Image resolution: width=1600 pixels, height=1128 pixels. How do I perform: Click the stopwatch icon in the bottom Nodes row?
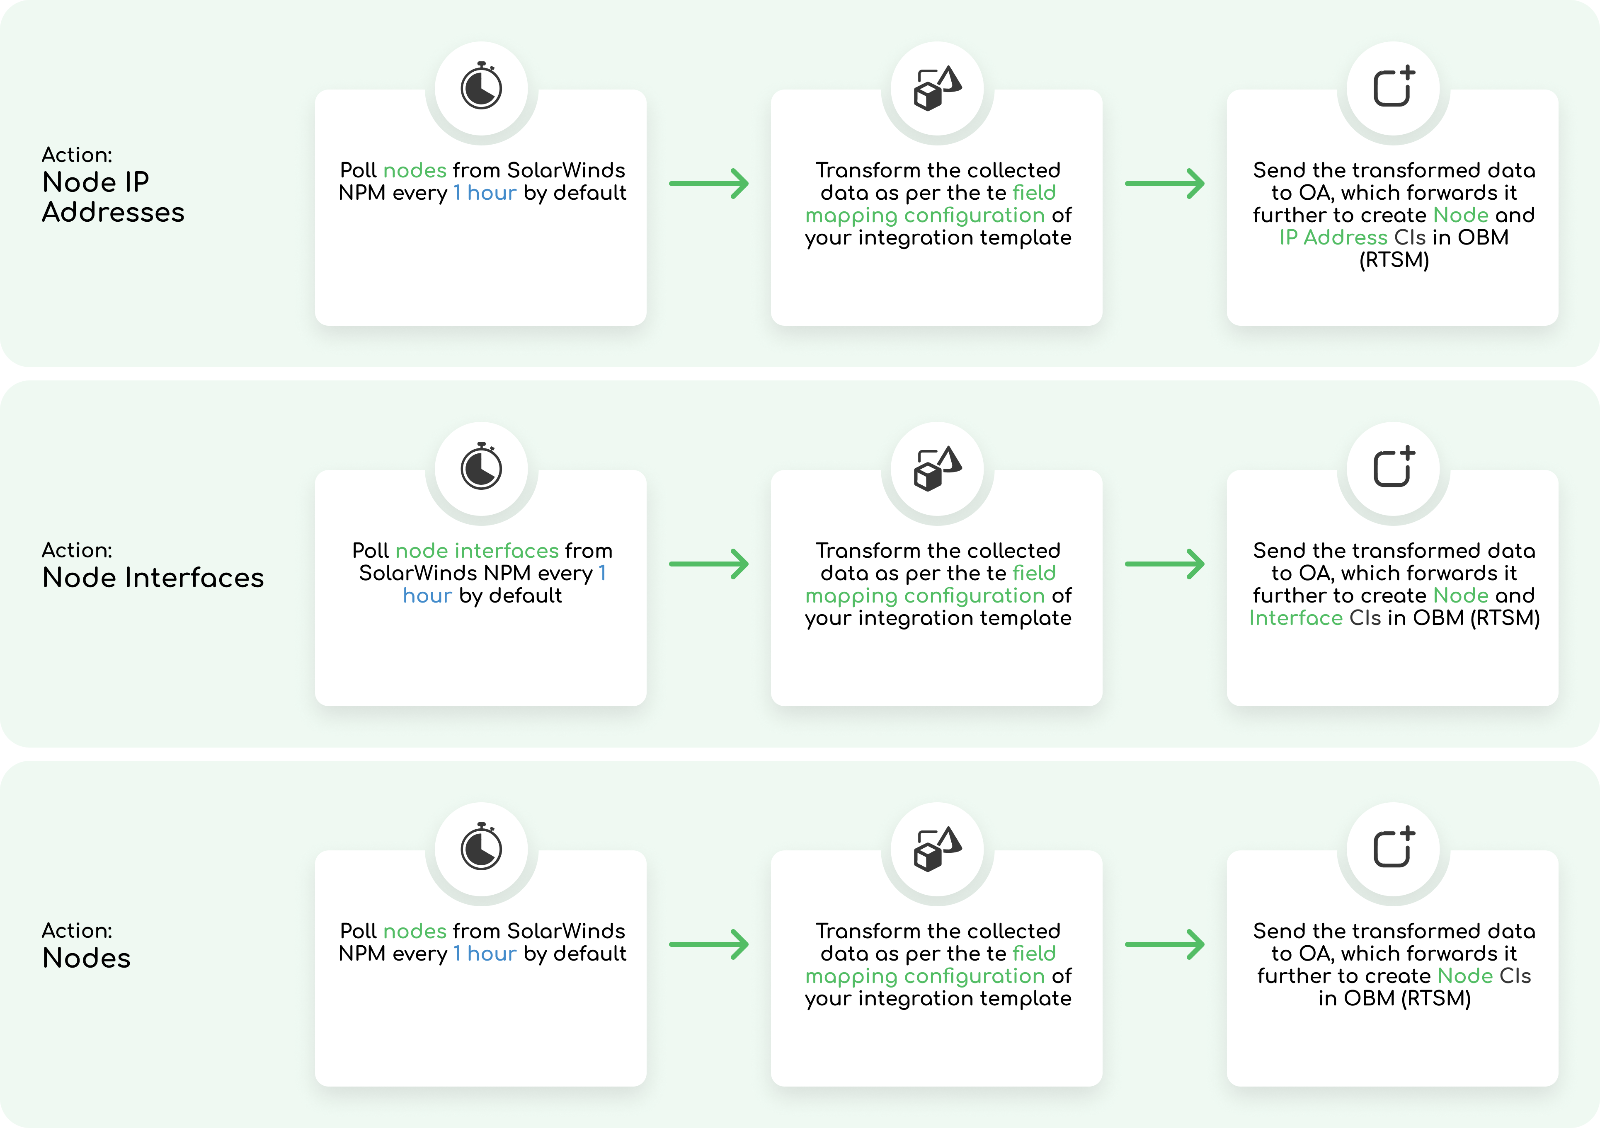(x=481, y=847)
